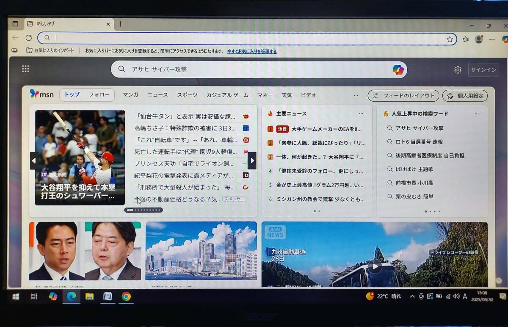The image size is (508, 327).
Task: Open the Copilot icon in the search bar
Action: coord(397,69)
